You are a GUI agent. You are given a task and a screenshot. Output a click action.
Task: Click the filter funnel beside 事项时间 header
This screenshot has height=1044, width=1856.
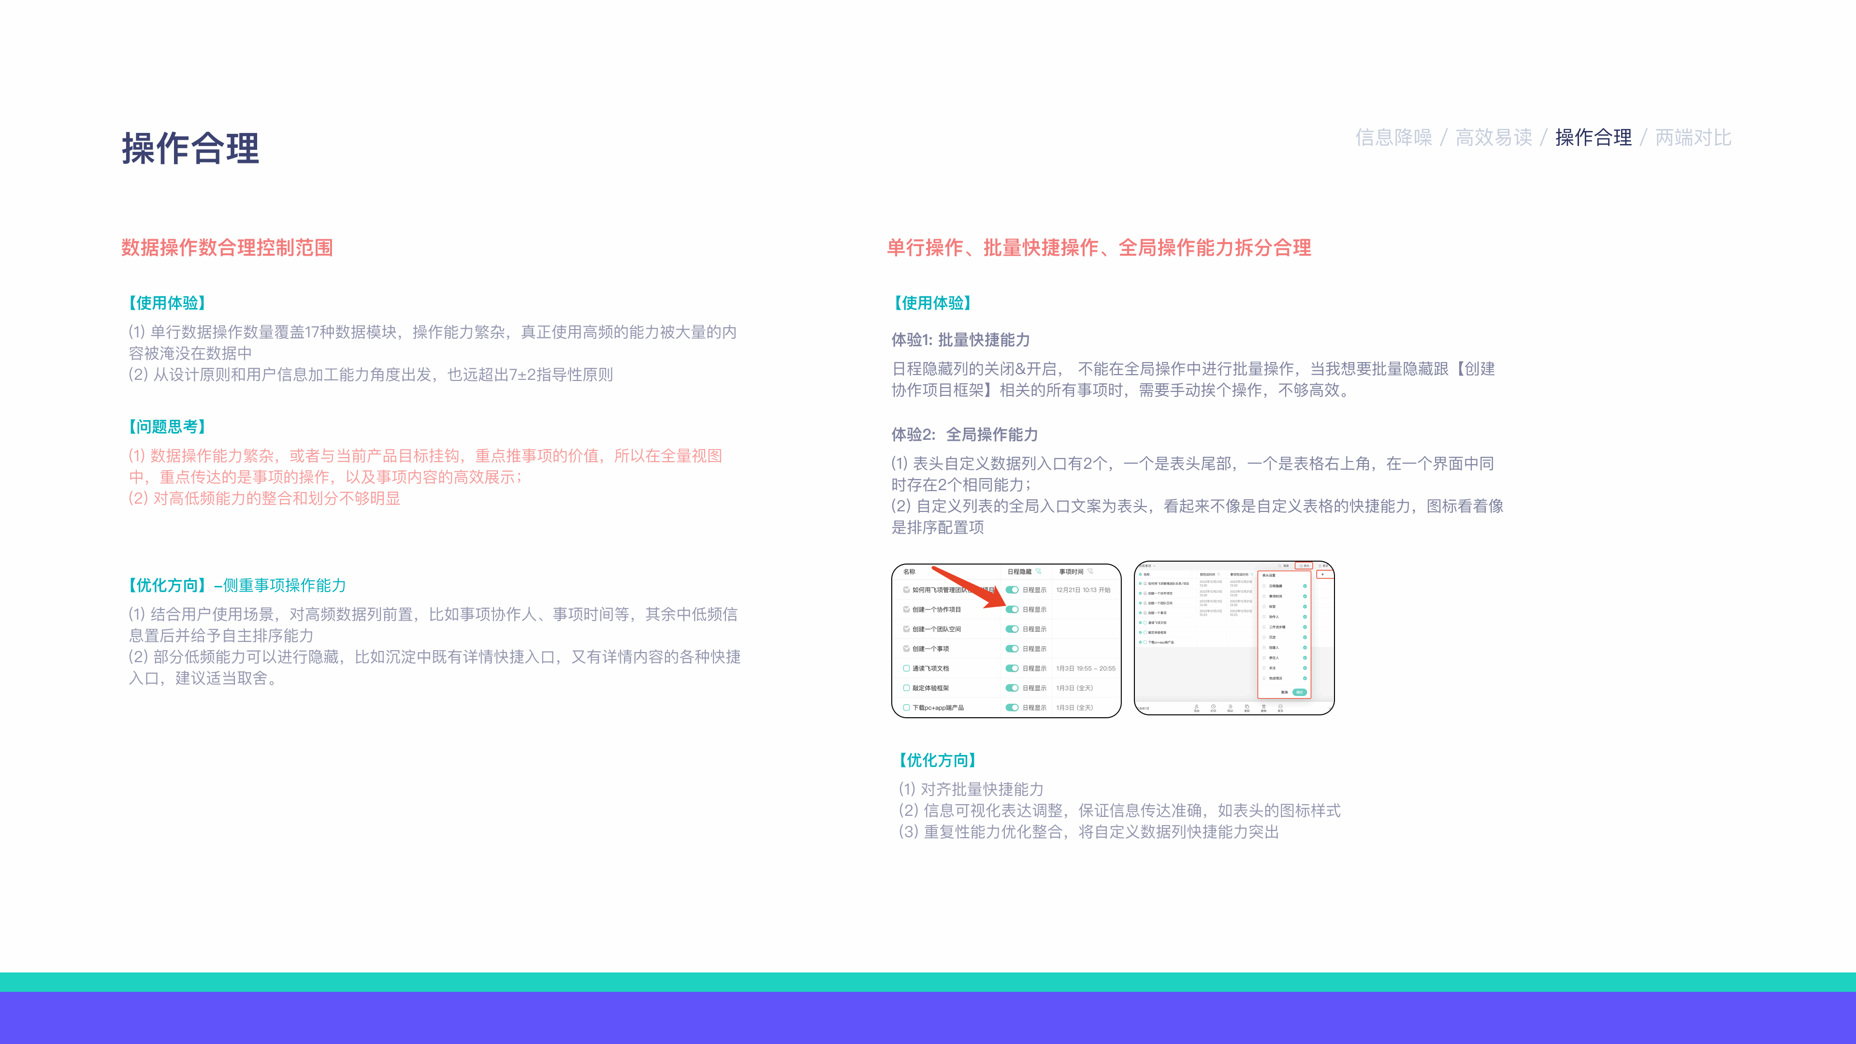click(1090, 572)
